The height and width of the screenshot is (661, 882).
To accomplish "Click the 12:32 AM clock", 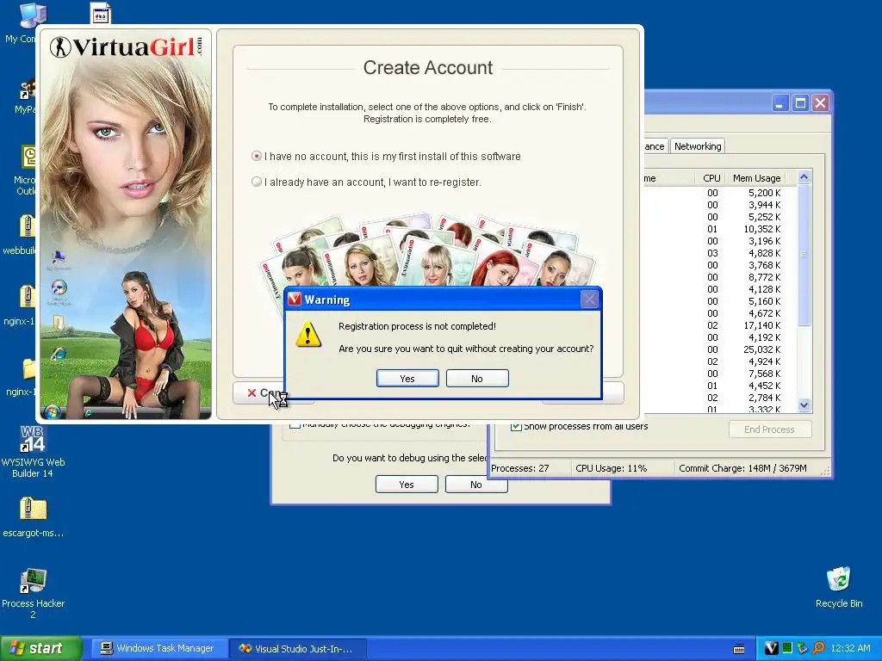I will pos(850,648).
